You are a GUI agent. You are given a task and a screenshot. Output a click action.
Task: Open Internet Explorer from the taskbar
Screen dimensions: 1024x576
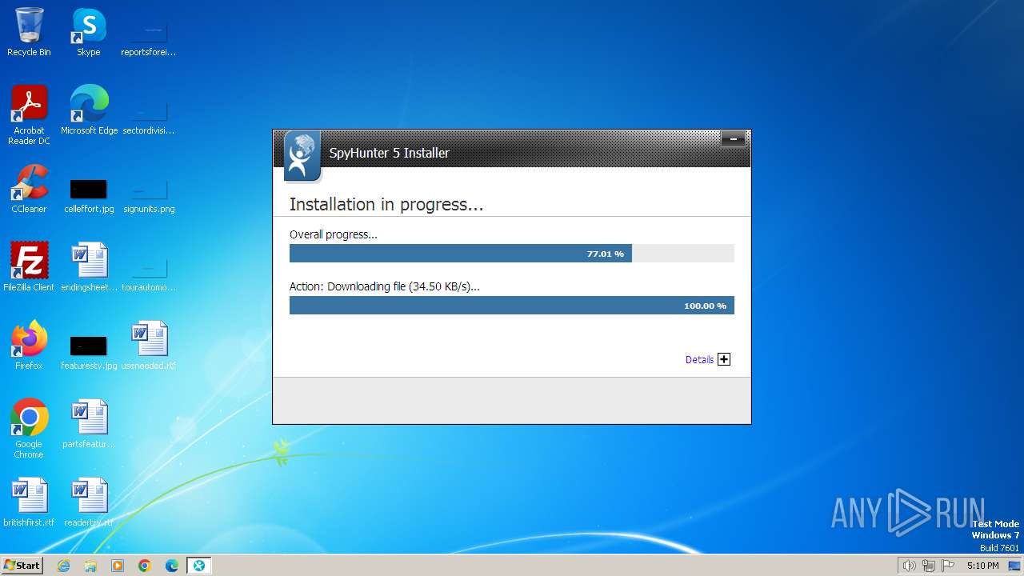coord(64,566)
